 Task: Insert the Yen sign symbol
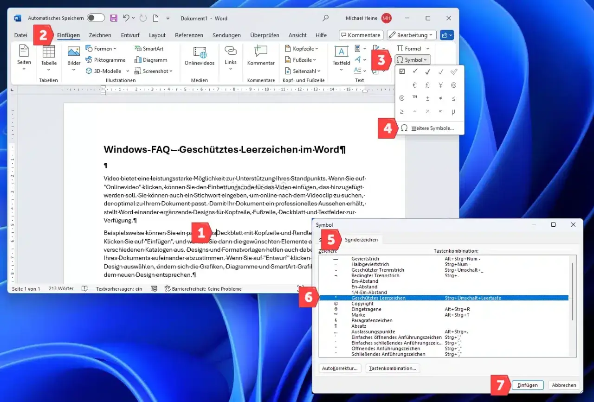click(x=440, y=85)
